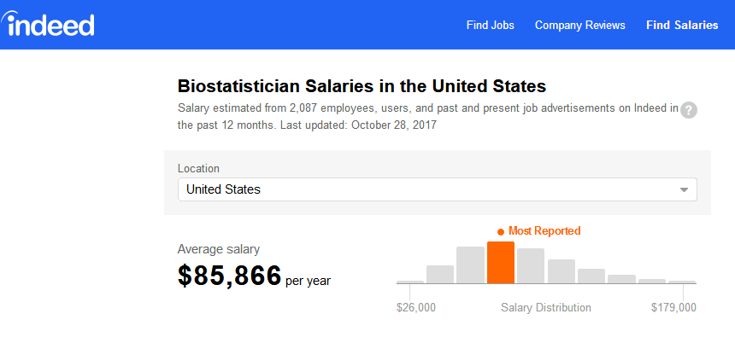Open the Company Reviews page
Image resolution: width=735 pixels, height=343 pixels.
(580, 25)
